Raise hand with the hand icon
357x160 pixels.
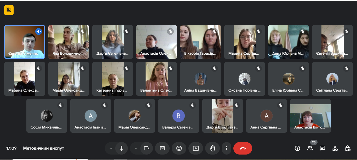pyautogui.click(x=212, y=148)
